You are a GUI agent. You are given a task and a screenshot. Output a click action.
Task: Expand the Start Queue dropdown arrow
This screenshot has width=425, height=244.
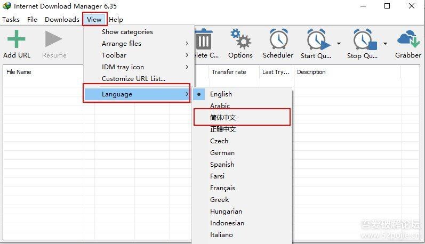tap(339, 44)
